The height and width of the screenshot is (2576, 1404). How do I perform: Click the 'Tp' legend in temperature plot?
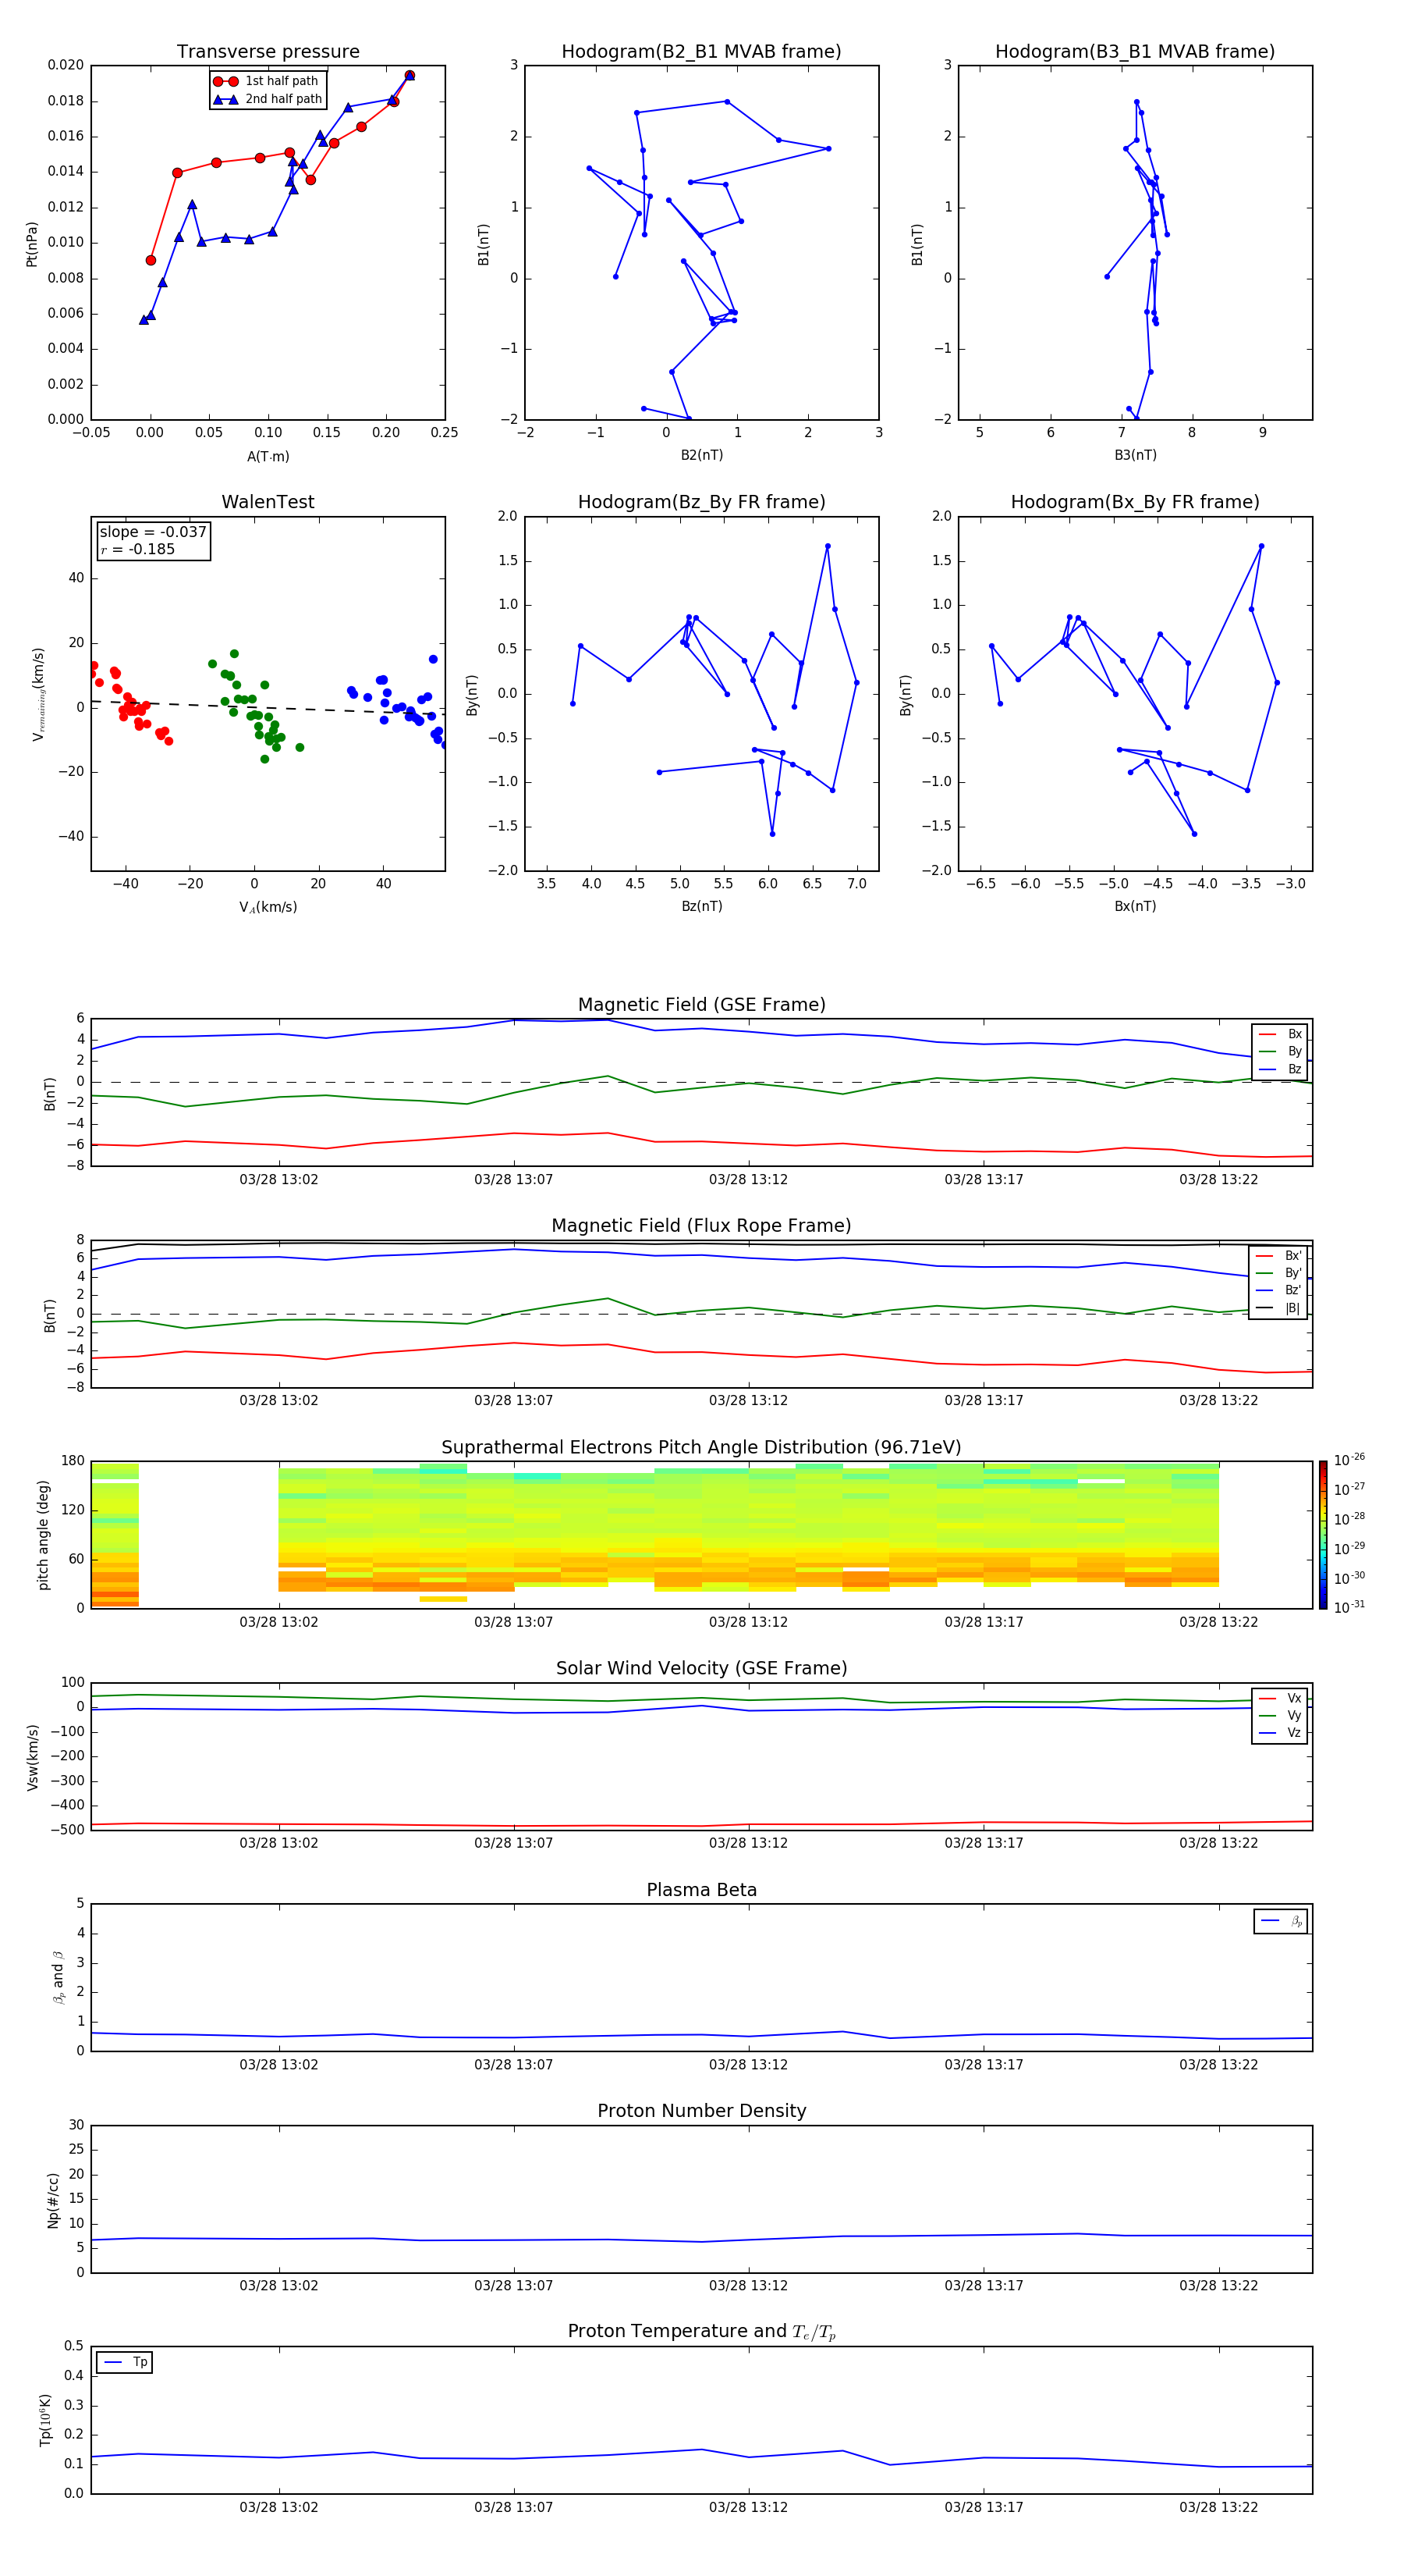tap(125, 2362)
